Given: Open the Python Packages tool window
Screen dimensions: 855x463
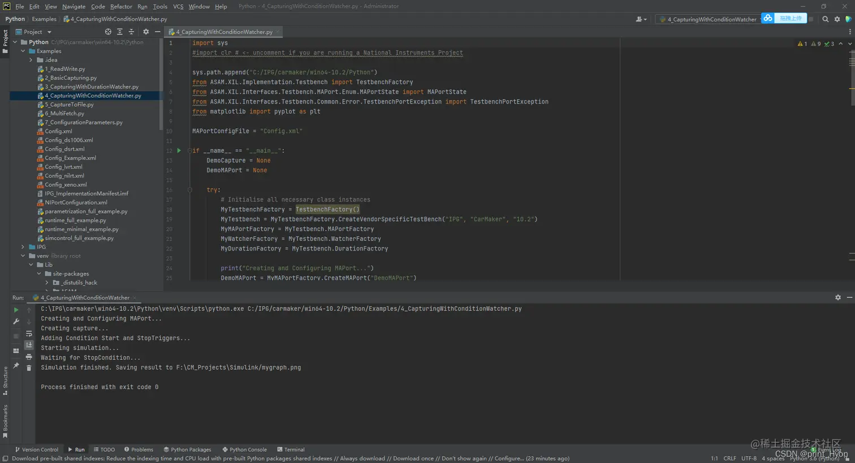Looking at the screenshot, I should tap(187, 449).
